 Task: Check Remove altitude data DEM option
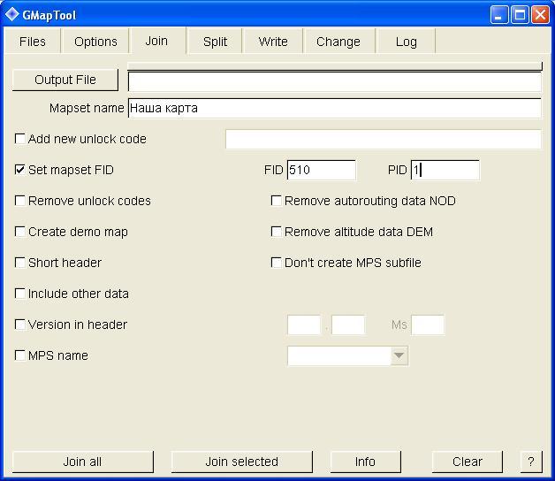click(277, 232)
